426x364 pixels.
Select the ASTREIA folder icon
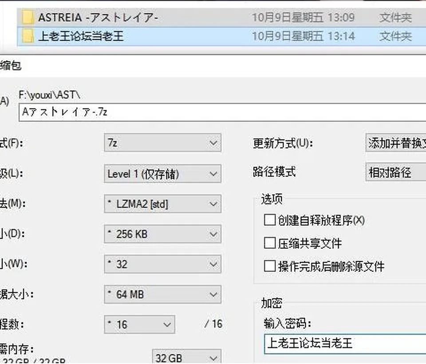(28, 17)
